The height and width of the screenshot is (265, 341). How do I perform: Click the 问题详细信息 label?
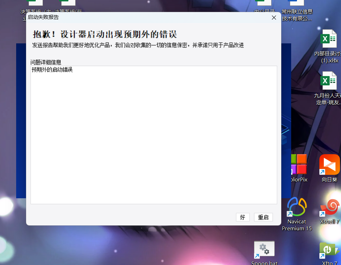tap(46, 62)
